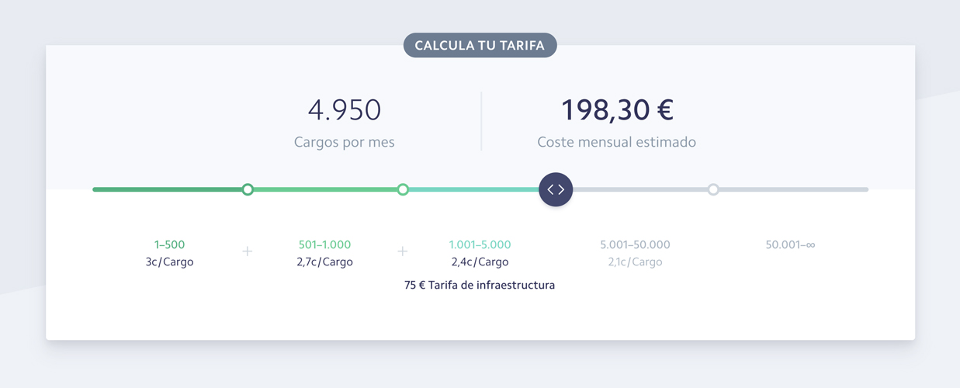Click the 4.950 charges value
The height and width of the screenshot is (388, 960).
click(x=345, y=110)
